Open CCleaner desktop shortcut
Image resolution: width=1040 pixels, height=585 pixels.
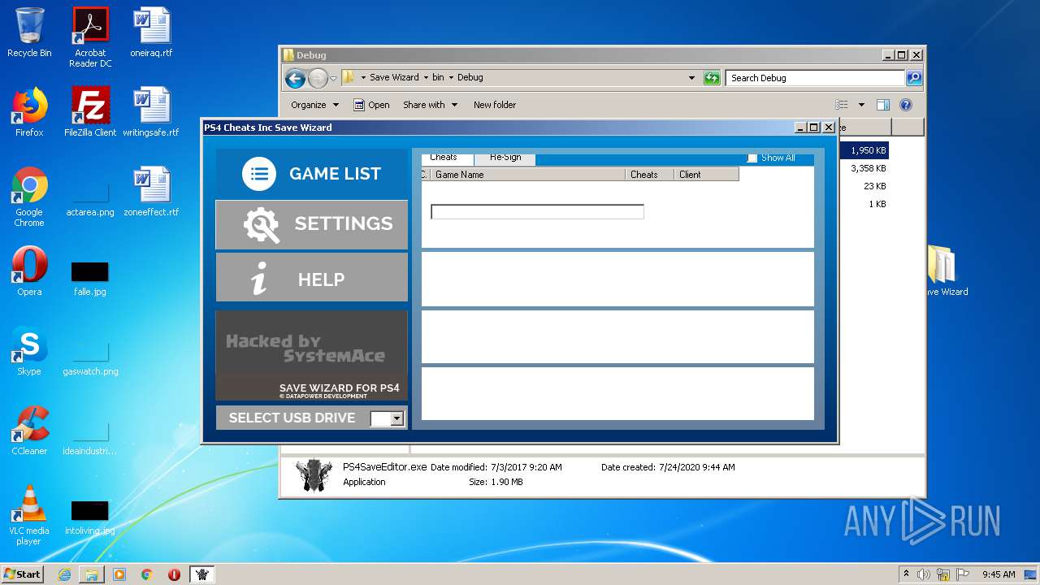click(x=29, y=431)
